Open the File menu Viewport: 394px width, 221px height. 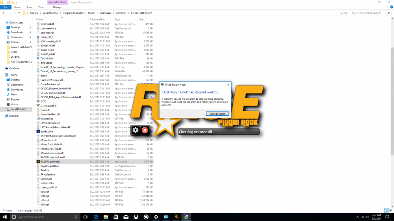[x=6, y=7]
